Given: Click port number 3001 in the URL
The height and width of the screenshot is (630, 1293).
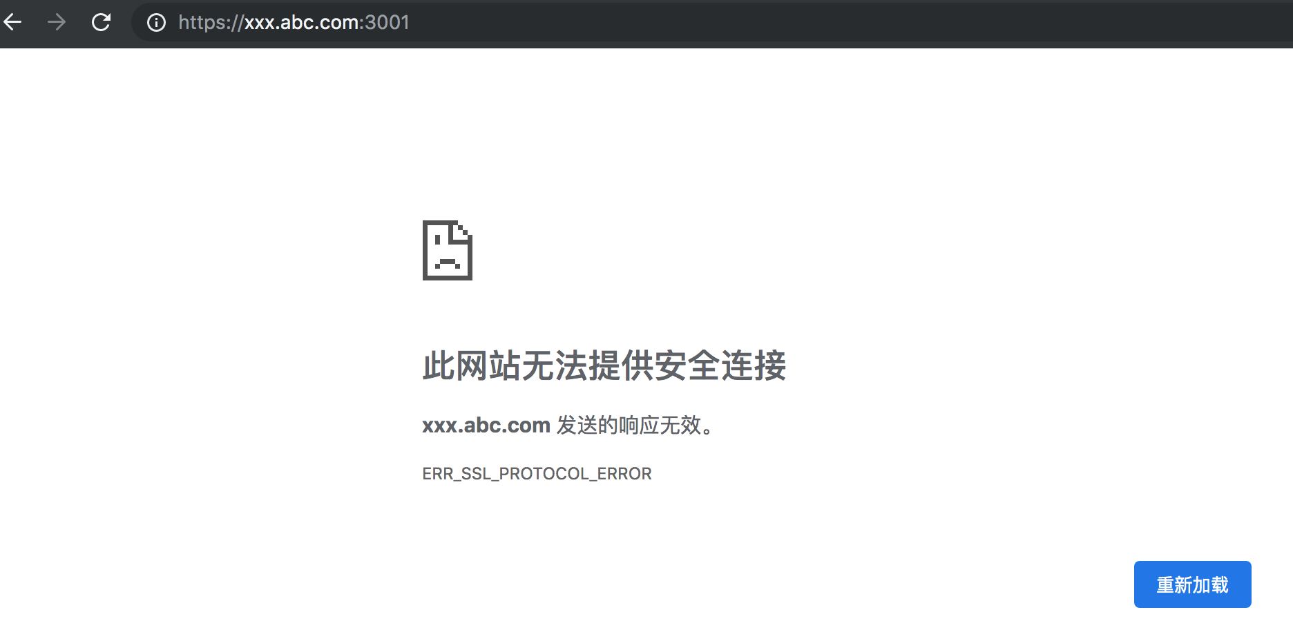Looking at the screenshot, I should 387,23.
